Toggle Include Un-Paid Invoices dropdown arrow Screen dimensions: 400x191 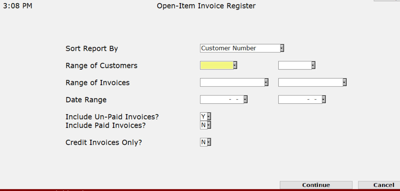click(209, 117)
